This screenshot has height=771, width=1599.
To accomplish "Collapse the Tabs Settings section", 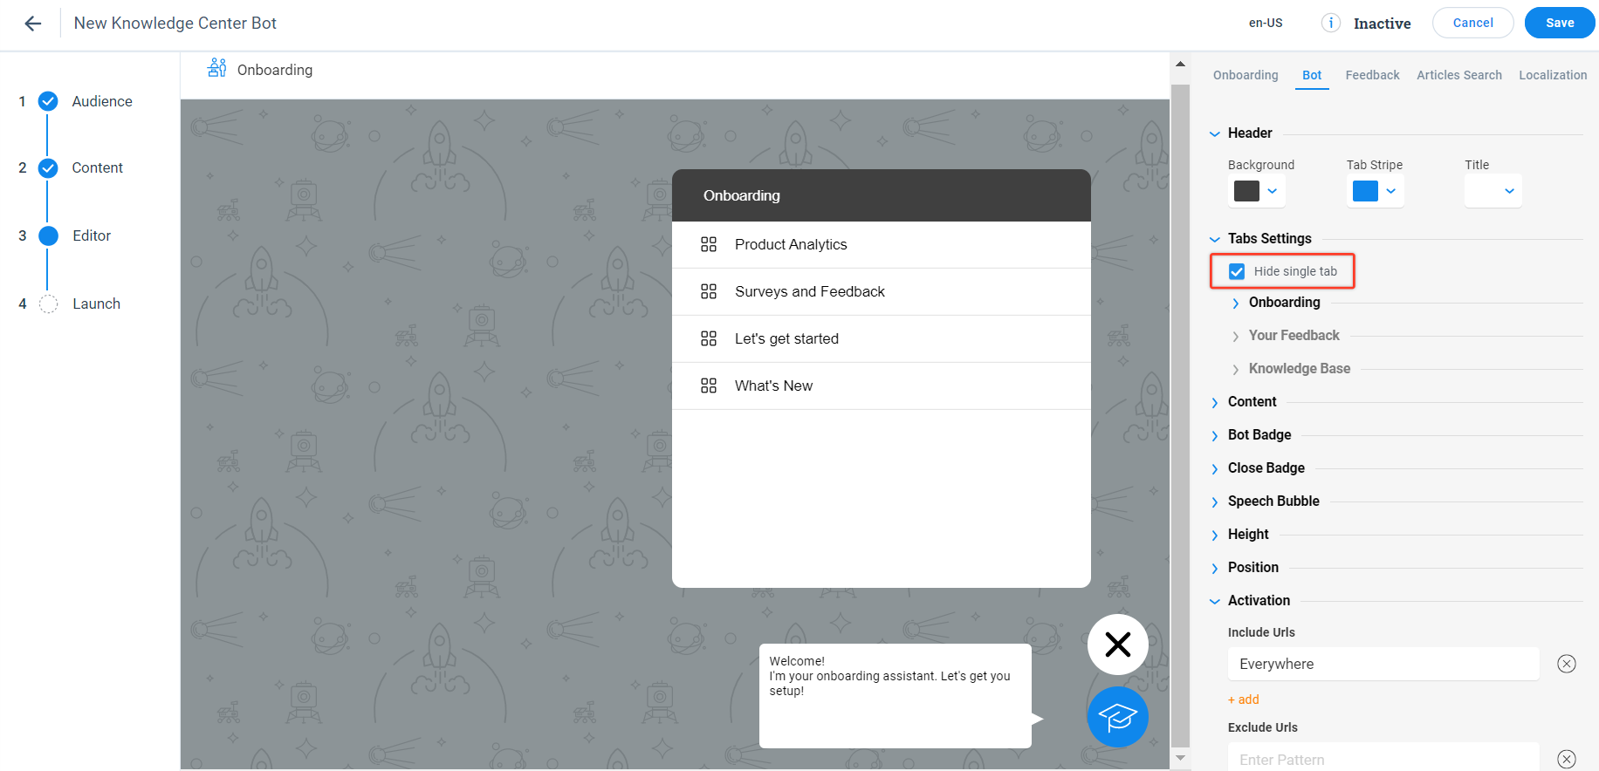I will [1214, 239].
